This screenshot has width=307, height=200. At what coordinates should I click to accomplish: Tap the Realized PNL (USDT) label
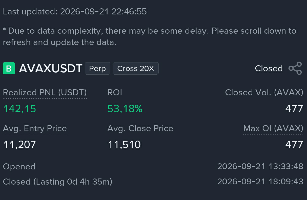(x=45, y=93)
